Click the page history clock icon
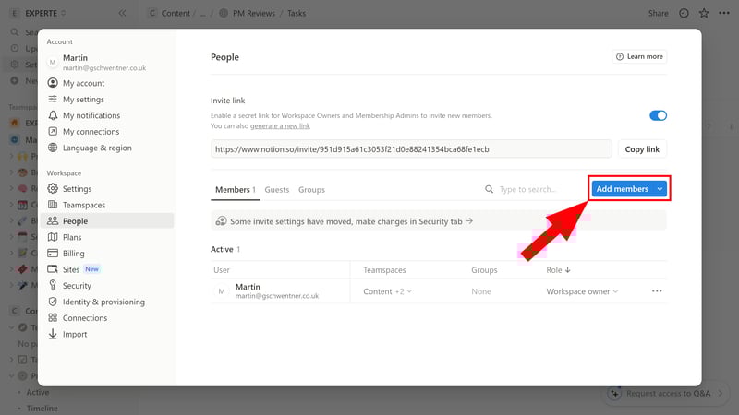This screenshot has height=415, width=739. [684, 13]
